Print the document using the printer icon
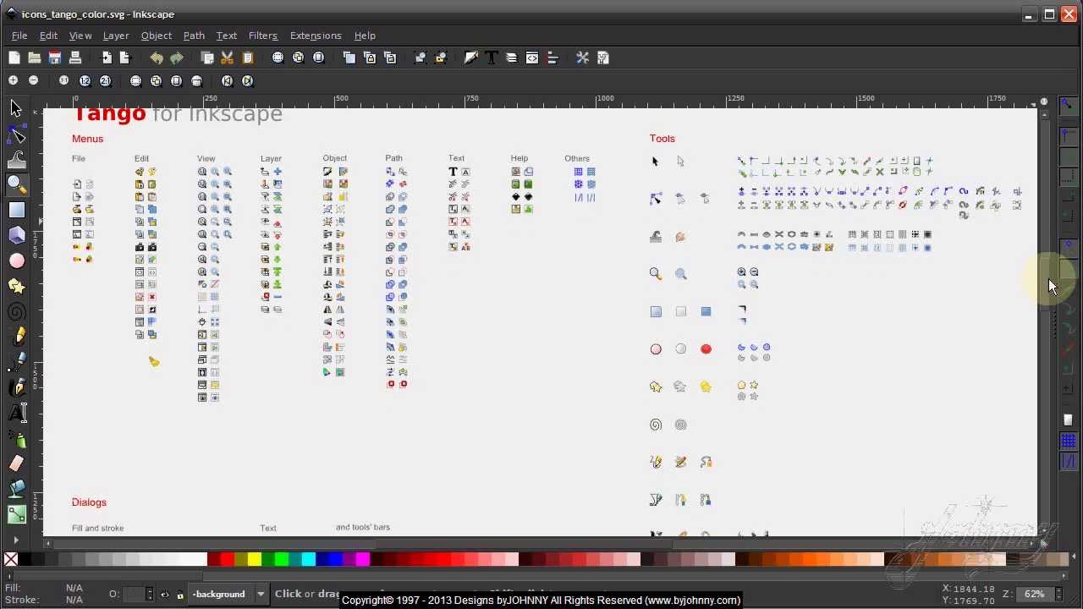The width and height of the screenshot is (1083, 609). click(x=75, y=58)
